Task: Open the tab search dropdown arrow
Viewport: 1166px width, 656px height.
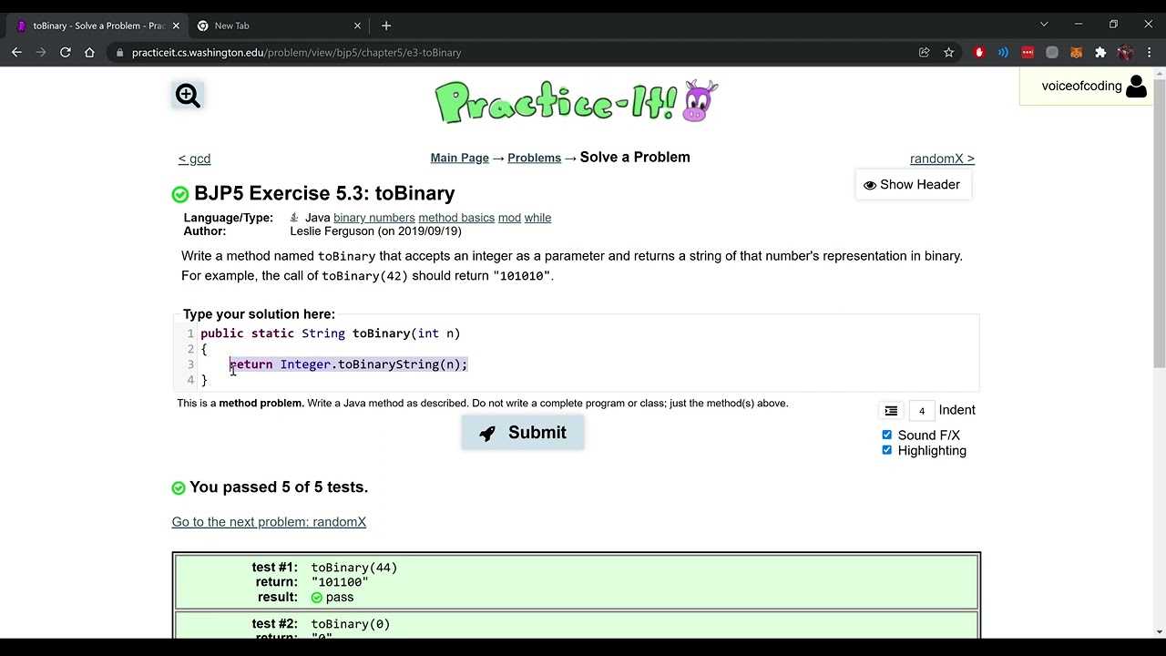Action: point(1044,25)
